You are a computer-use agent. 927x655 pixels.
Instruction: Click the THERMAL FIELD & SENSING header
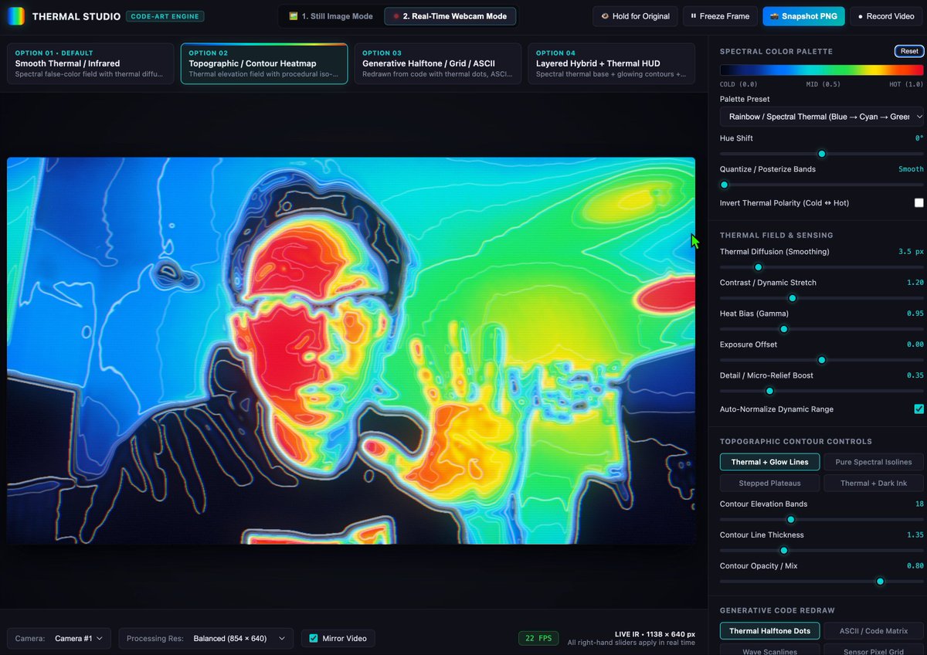tap(776, 235)
